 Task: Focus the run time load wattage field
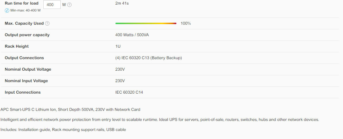[52, 5]
